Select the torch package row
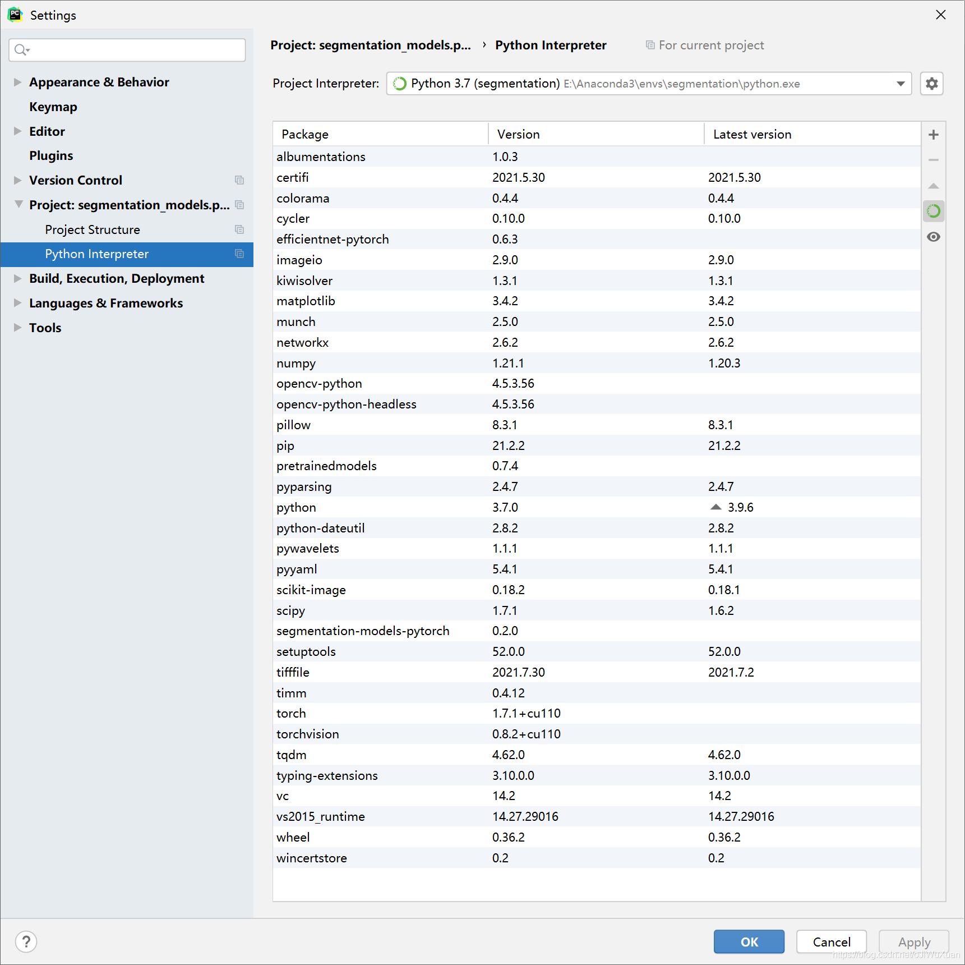 coord(597,713)
